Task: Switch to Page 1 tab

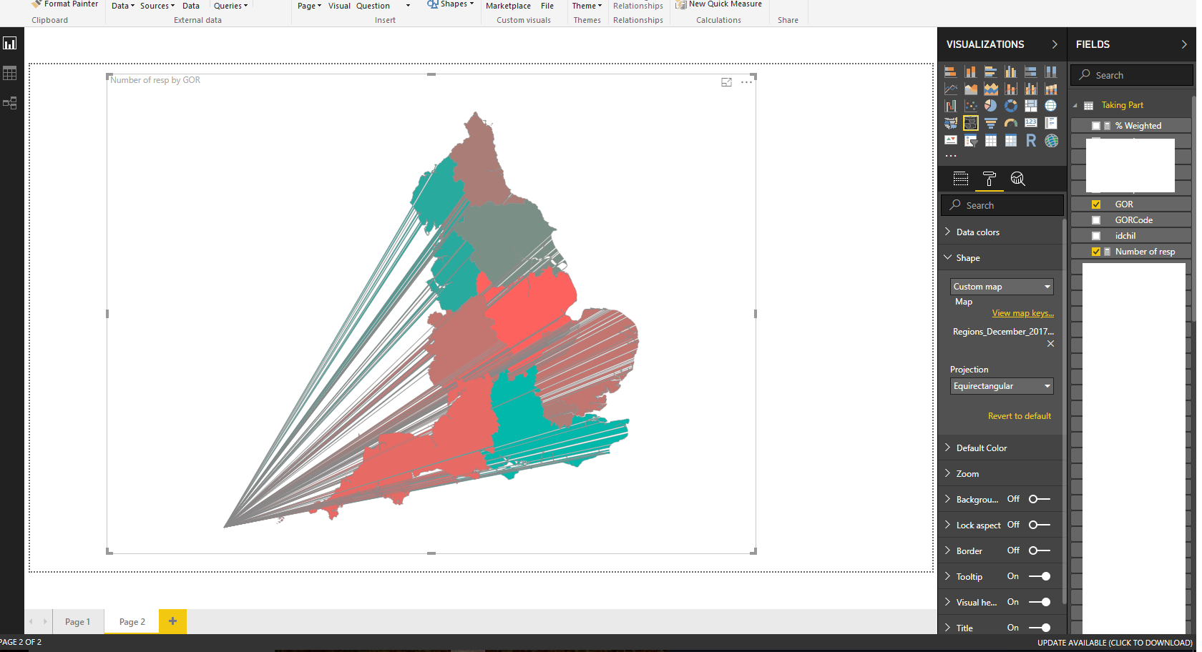Action: click(x=77, y=622)
